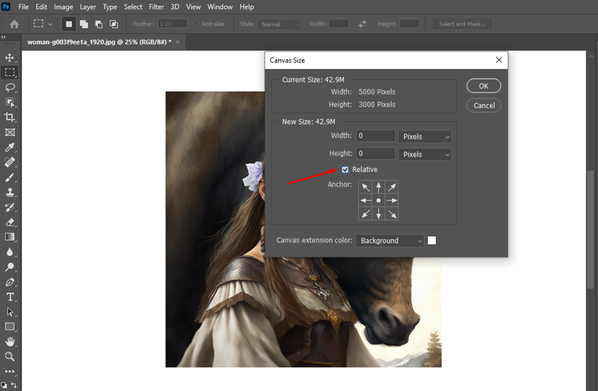Go to the Home screen icon
The height and width of the screenshot is (391, 598).
[15, 24]
